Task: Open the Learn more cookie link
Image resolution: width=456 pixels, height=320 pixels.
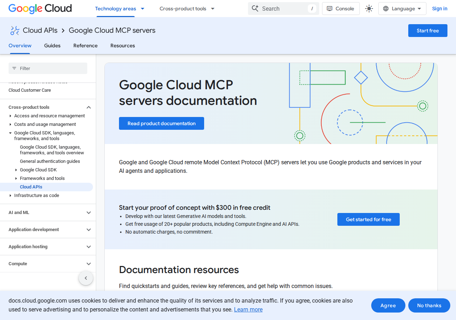Action: (x=248, y=309)
